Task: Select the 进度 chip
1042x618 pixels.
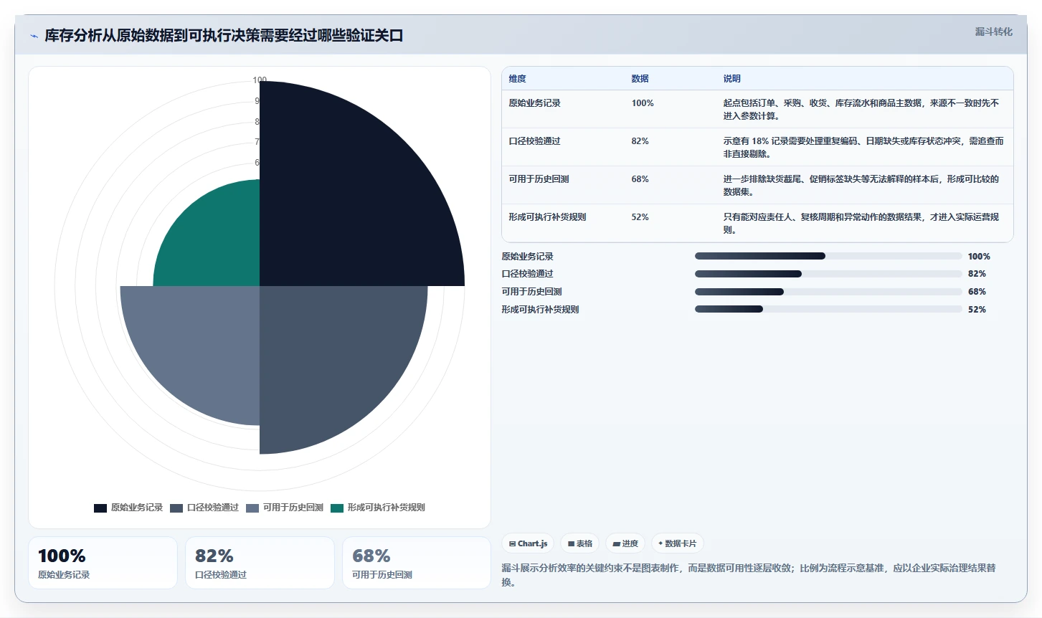Action: click(625, 543)
